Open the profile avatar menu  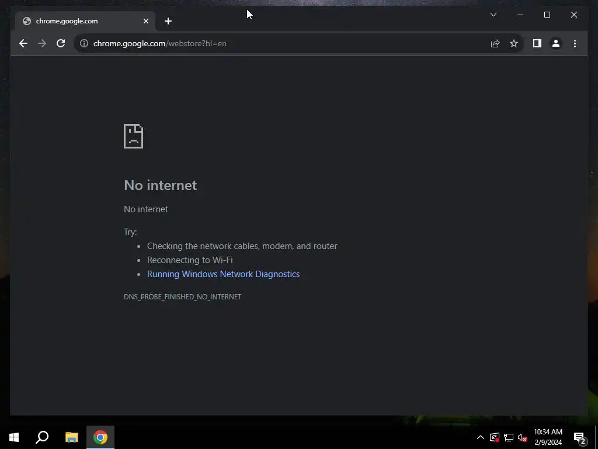tap(556, 43)
